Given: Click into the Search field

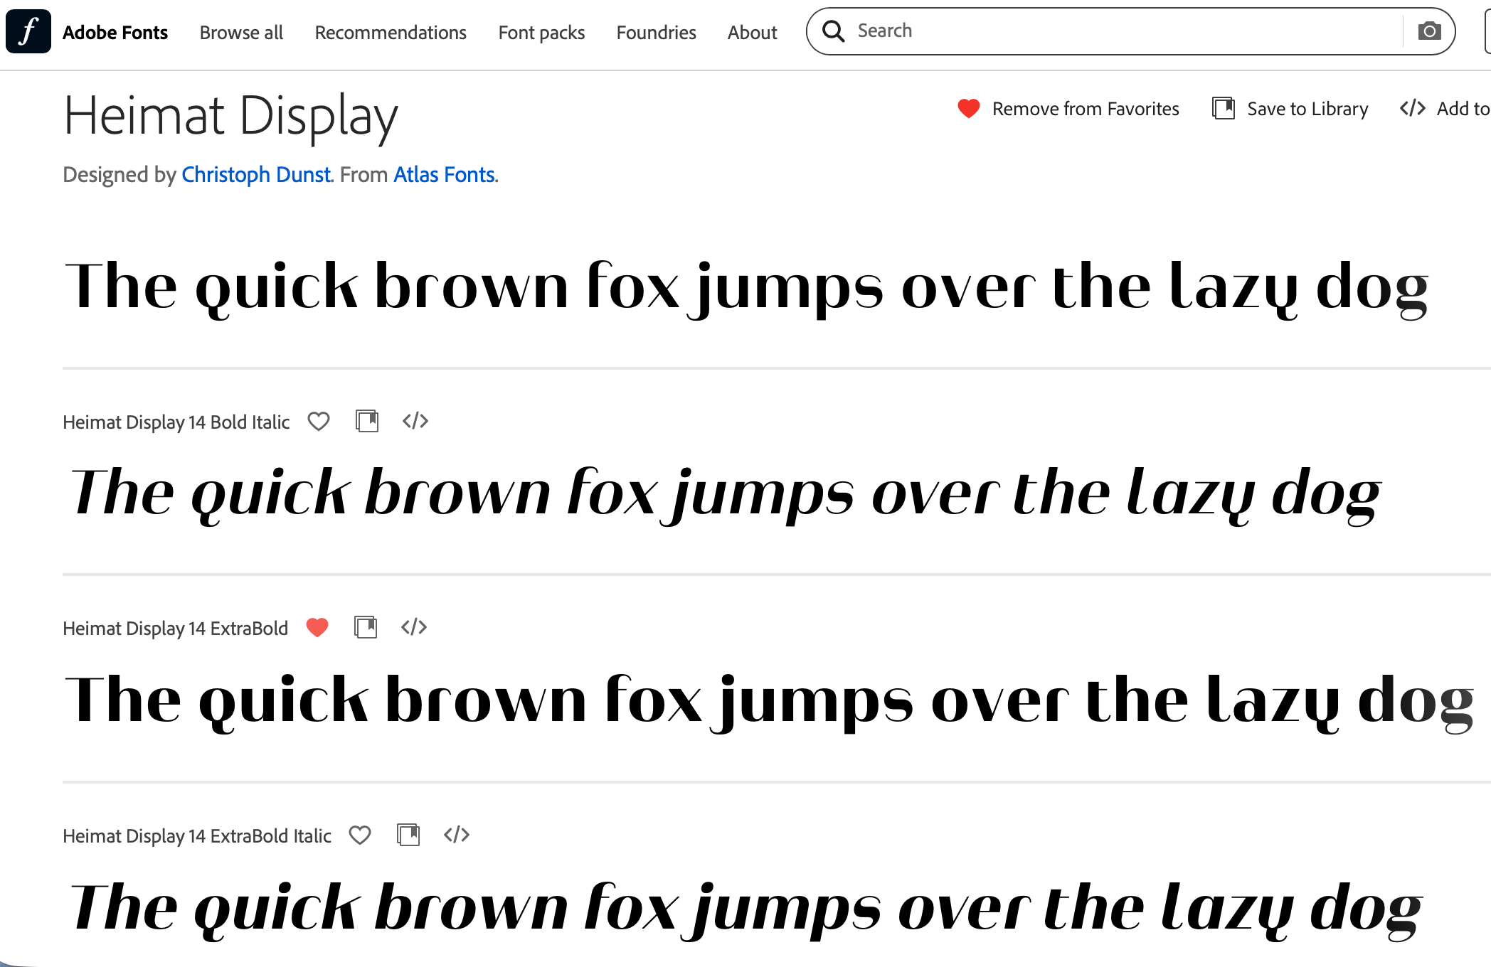Looking at the screenshot, I should (1124, 31).
